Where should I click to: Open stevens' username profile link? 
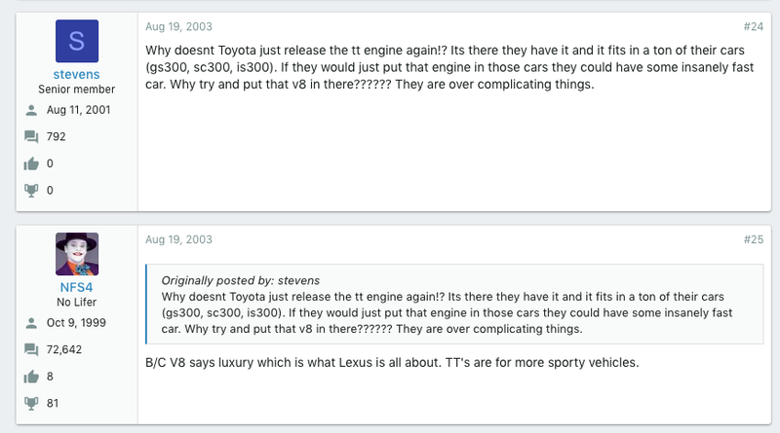click(x=77, y=75)
